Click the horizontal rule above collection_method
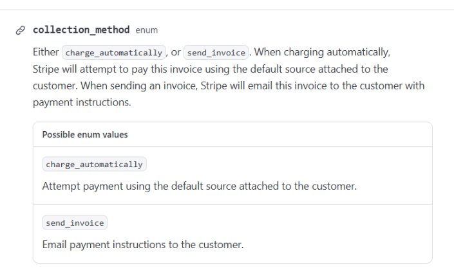Viewport: 454px width, 270px height. pos(227,10)
